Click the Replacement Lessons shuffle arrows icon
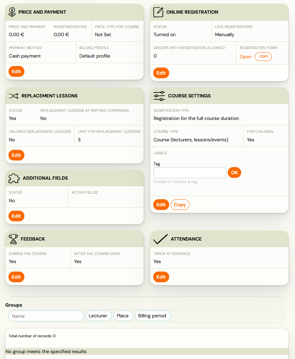This screenshot has height=359, width=295. [x=14, y=96]
